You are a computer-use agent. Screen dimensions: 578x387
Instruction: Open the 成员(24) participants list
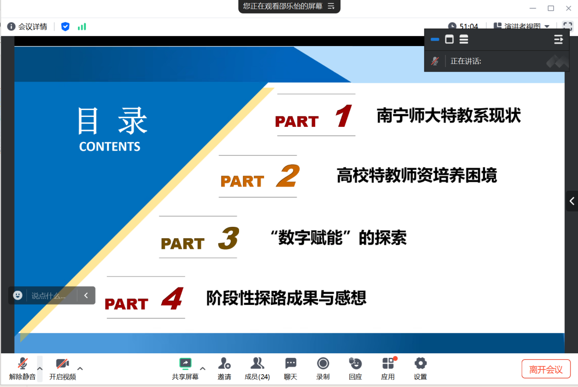(x=257, y=368)
